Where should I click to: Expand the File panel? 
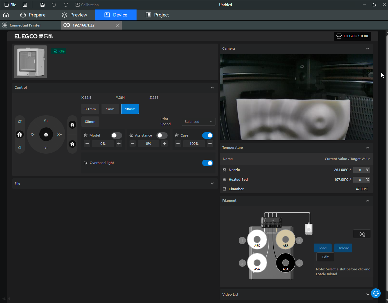[212, 184]
